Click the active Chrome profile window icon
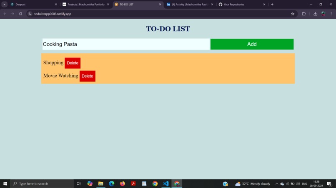 click(x=177, y=183)
